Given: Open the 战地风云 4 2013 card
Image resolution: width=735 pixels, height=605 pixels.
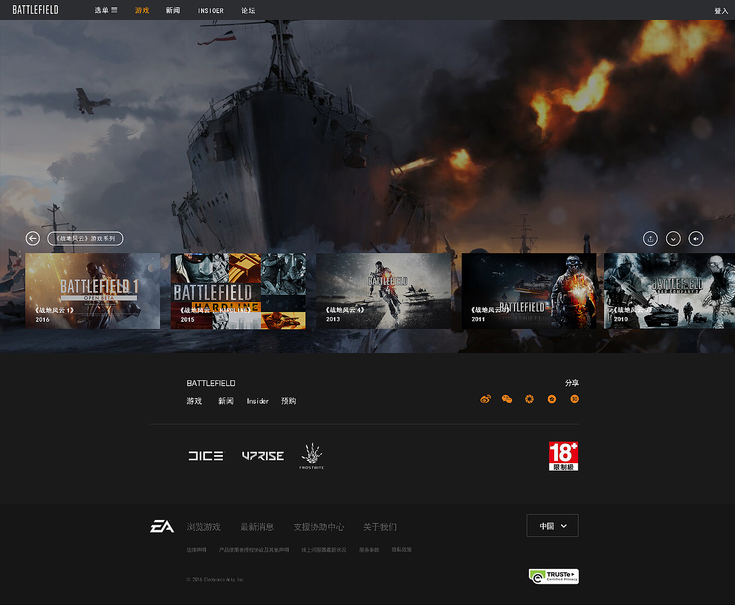Looking at the screenshot, I should click(384, 291).
